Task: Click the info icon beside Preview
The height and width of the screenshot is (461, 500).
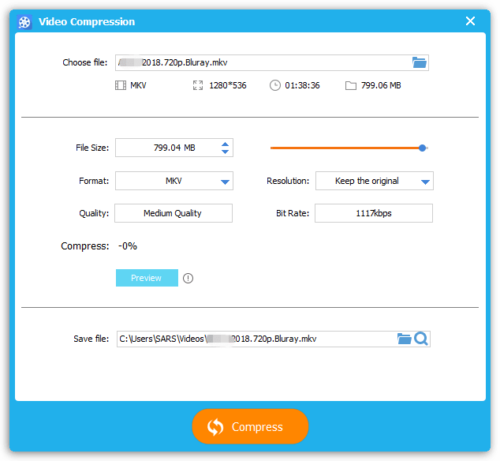Action: point(188,278)
